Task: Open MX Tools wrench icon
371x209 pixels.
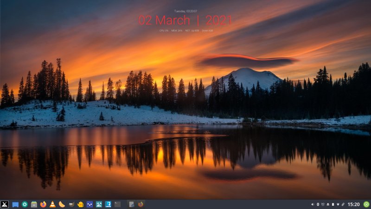Action: pos(99,204)
